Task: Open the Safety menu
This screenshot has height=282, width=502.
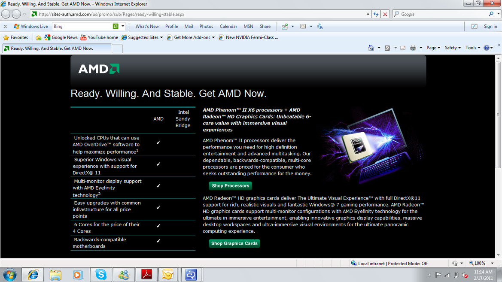Action: pos(453,48)
